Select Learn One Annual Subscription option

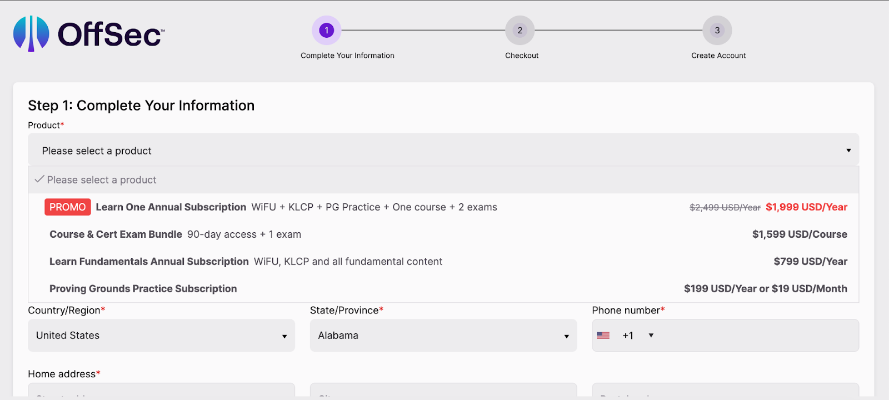(171, 207)
